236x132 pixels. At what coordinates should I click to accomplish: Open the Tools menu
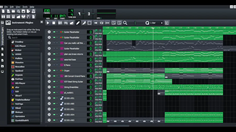click(25, 7)
